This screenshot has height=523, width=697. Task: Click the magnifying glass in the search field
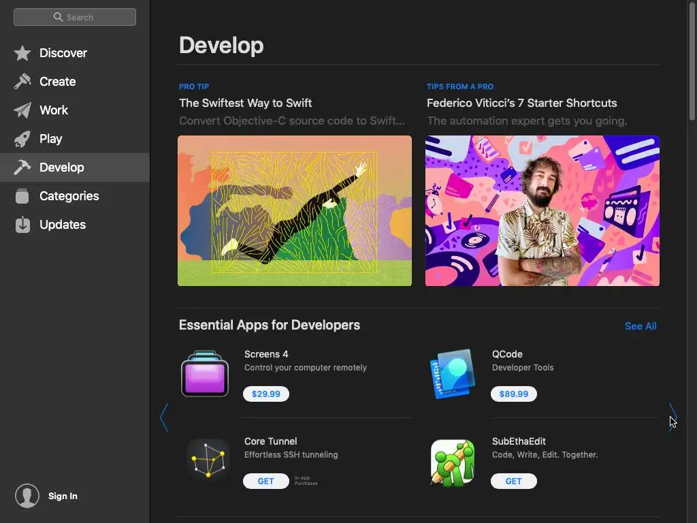coord(59,17)
